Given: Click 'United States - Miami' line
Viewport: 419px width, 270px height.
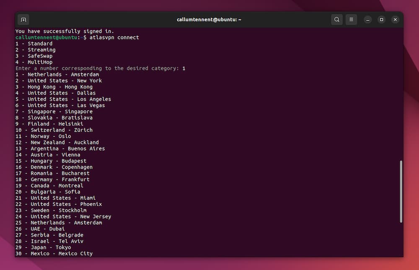Looking at the screenshot, I should click(x=56, y=198).
